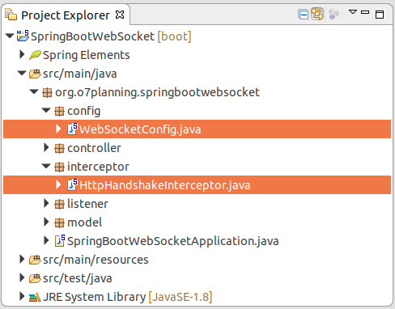Collapse the interceptor package arrow
395x309 pixels.
coord(46,166)
